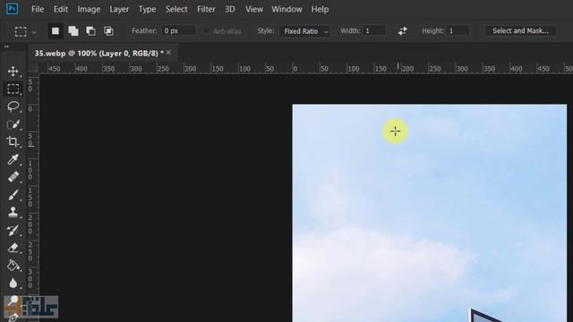
Task: Close the 35.webp document tab
Action: click(x=168, y=53)
